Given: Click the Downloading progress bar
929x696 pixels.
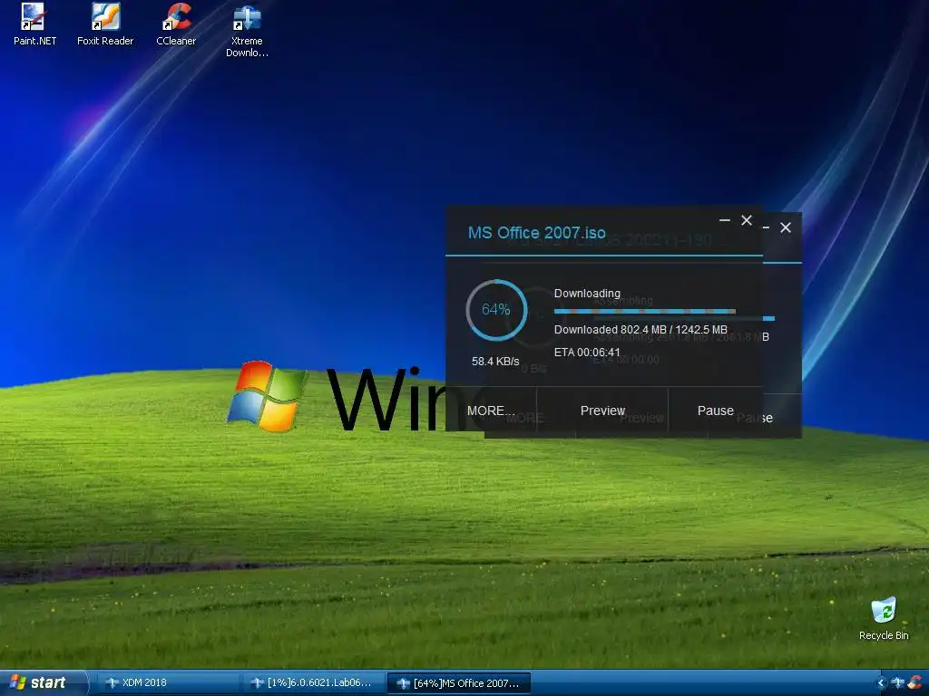Looking at the screenshot, I should point(645,311).
